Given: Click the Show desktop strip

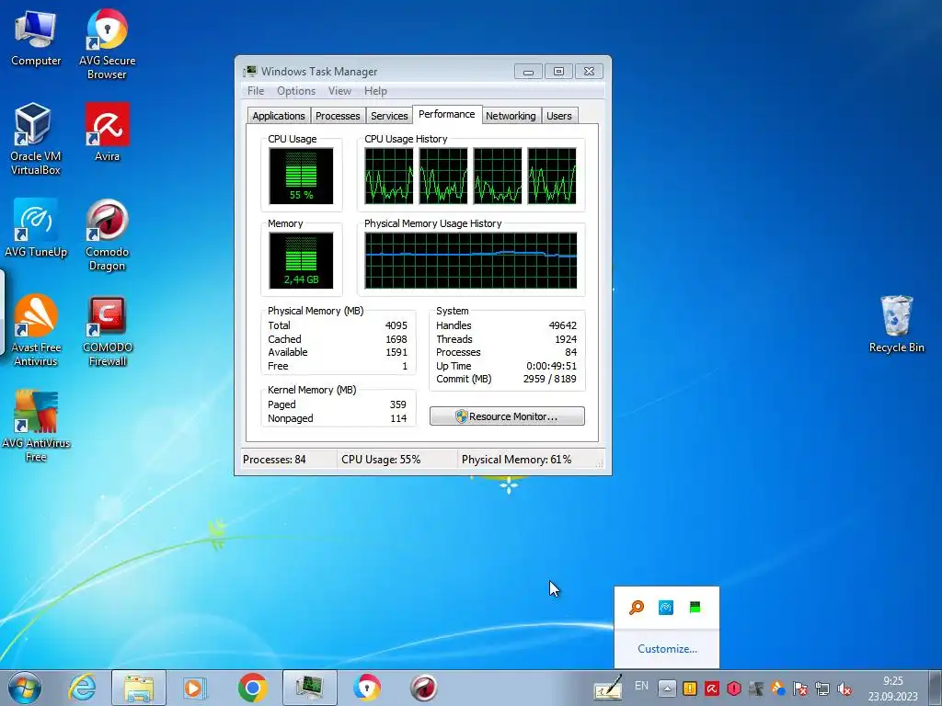Looking at the screenshot, I should point(936,688).
